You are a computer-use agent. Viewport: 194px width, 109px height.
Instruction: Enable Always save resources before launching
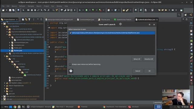pyautogui.click(x=70, y=64)
